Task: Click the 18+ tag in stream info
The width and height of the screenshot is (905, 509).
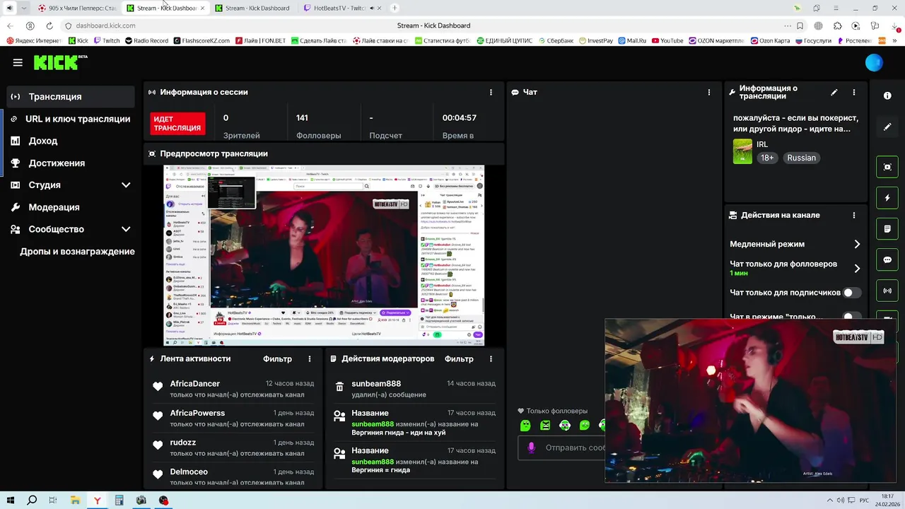Action: coord(767,158)
